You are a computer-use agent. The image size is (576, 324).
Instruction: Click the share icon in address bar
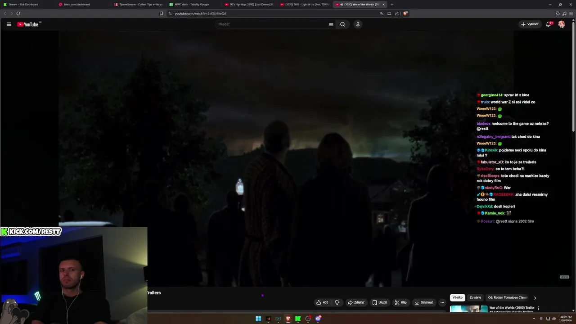tap(397, 13)
